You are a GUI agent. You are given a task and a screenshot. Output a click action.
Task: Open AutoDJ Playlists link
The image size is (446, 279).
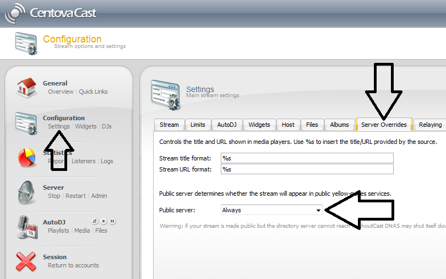[58, 230]
